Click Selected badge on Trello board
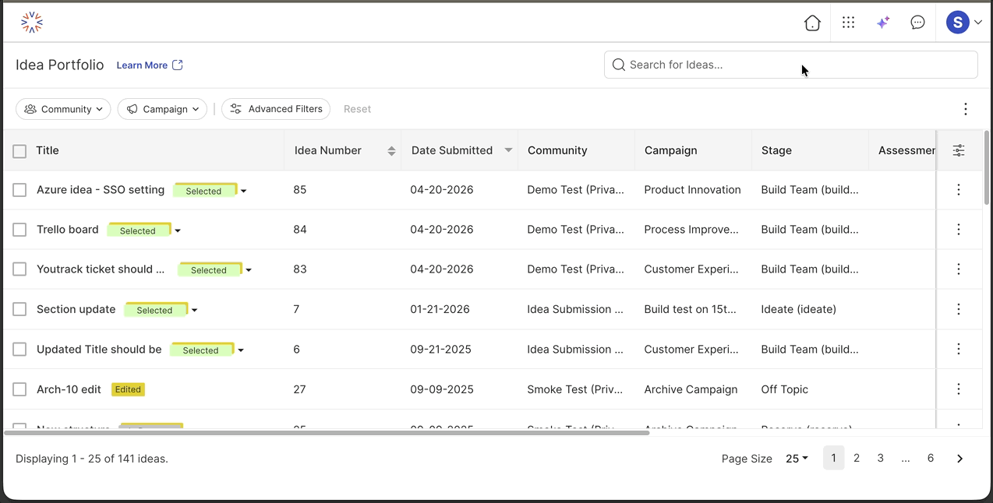Screen dimensions: 993x503 [x=138, y=230]
